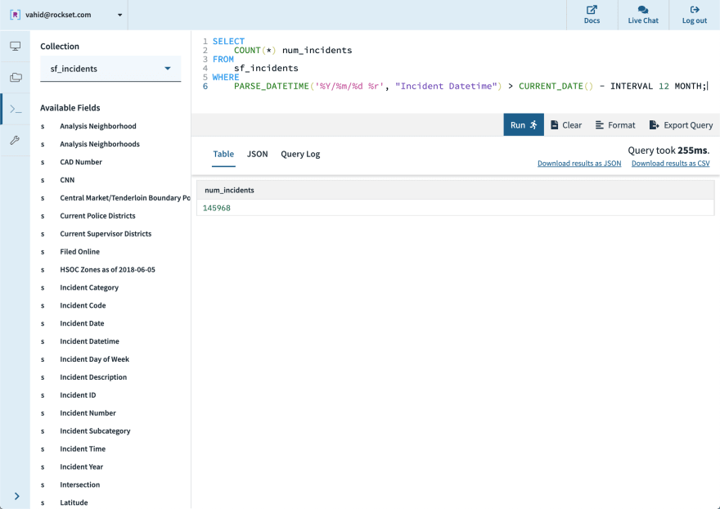The image size is (720, 509).
Task: Open the wrench manage icon in sidebar
Action: 16,140
